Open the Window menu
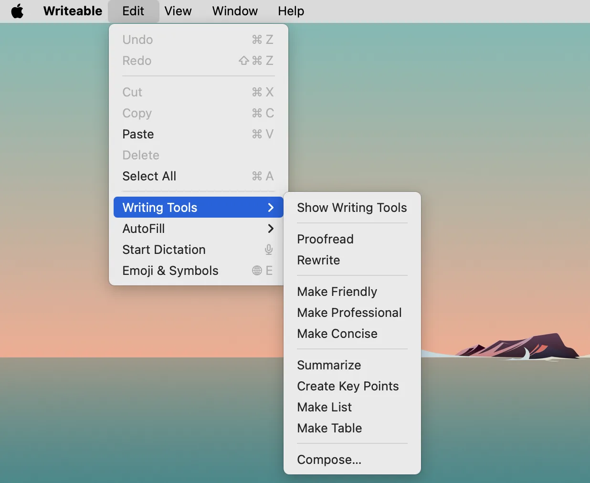 tap(234, 11)
